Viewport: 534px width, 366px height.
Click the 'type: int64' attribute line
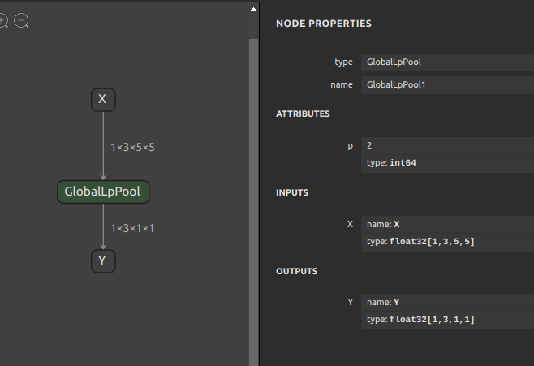pos(447,163)
